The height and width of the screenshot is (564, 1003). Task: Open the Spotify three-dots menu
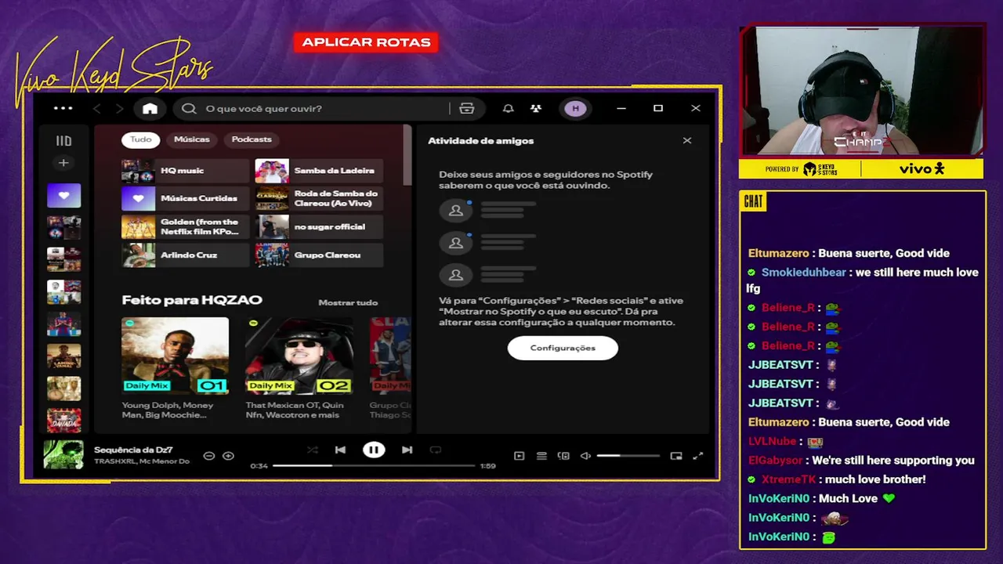[63, 108]
